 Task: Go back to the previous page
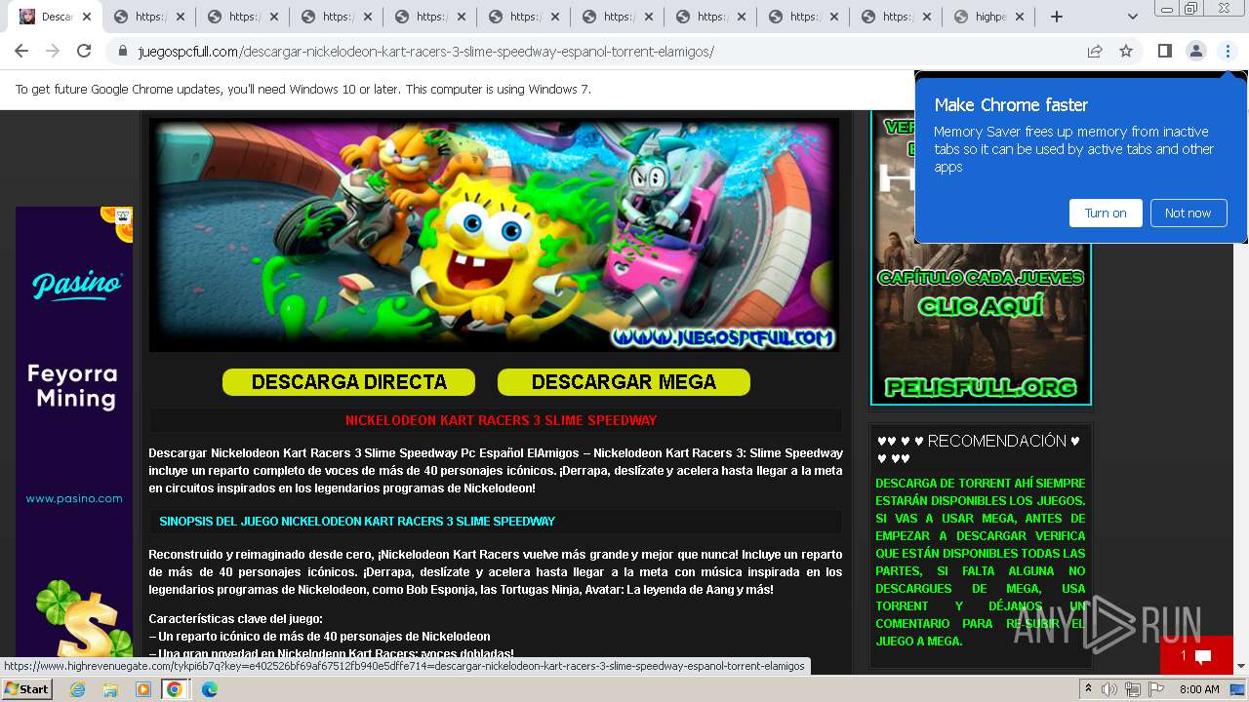point(21,51)
